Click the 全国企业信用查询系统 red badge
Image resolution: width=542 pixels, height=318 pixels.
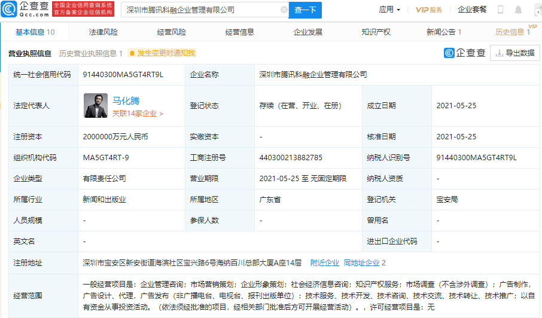83,10
